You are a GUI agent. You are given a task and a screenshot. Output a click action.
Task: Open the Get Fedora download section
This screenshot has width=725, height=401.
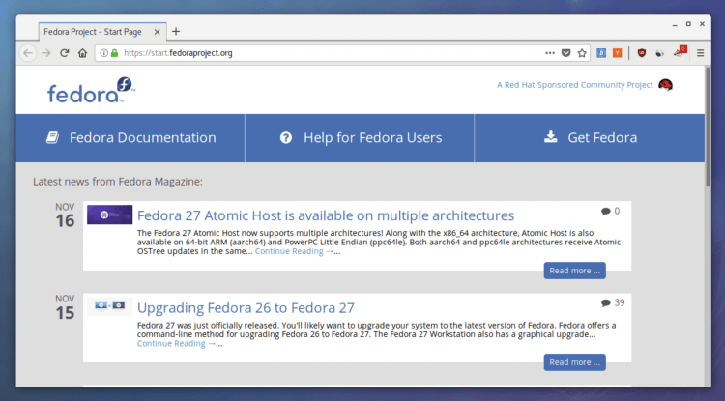click(x=590, y=137)
